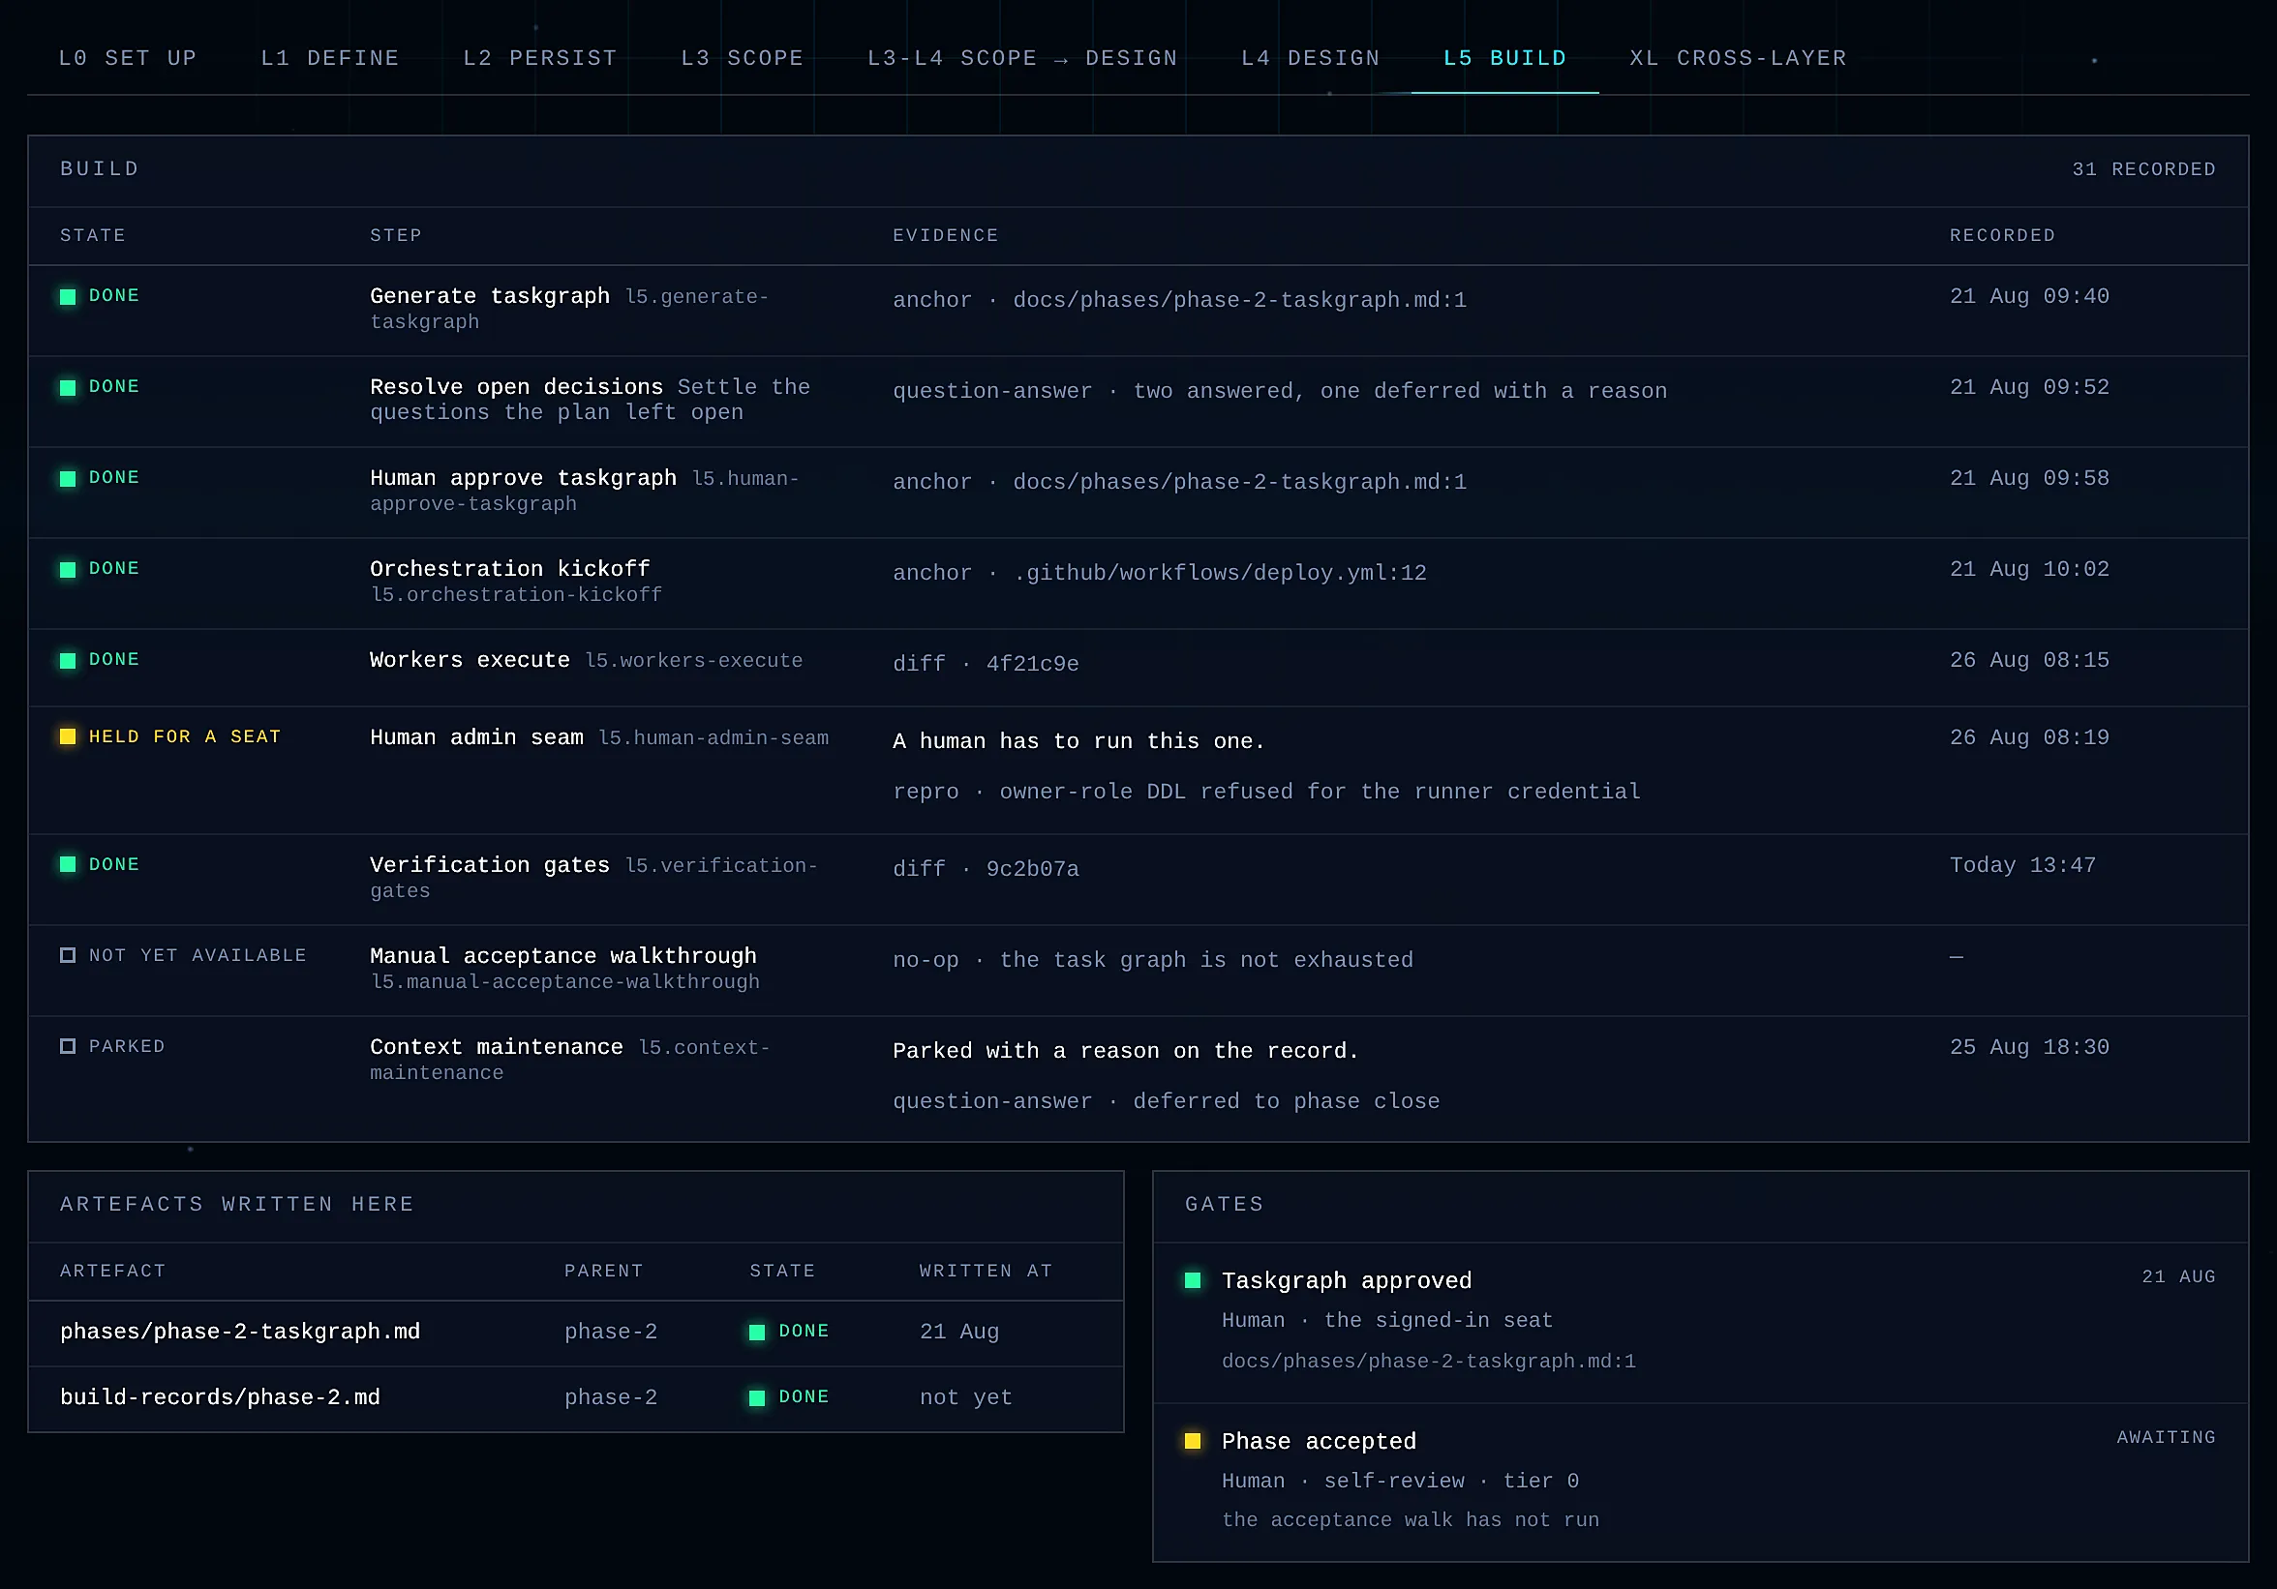Click hollow square beside Parked state

68,1047
